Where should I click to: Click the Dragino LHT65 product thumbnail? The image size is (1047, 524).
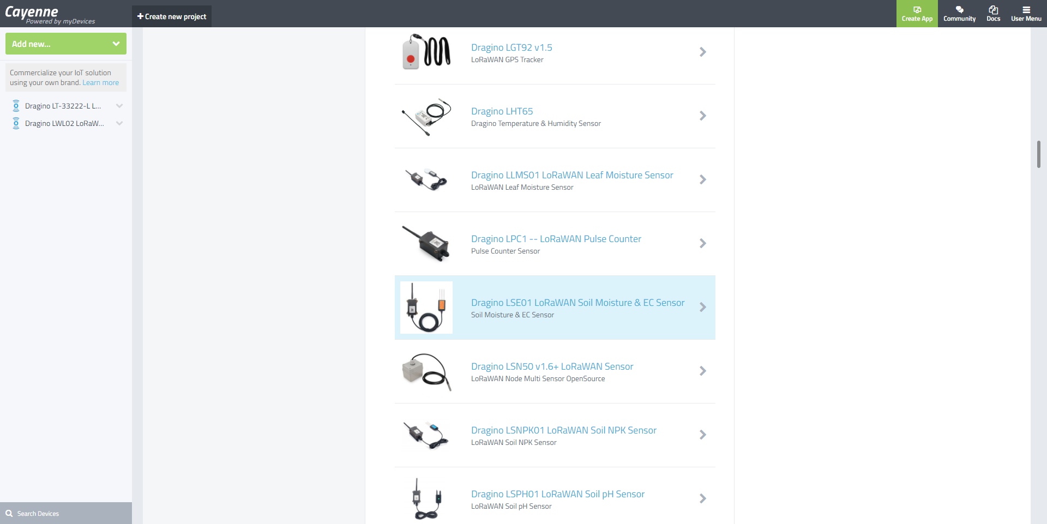coord(426,116)
